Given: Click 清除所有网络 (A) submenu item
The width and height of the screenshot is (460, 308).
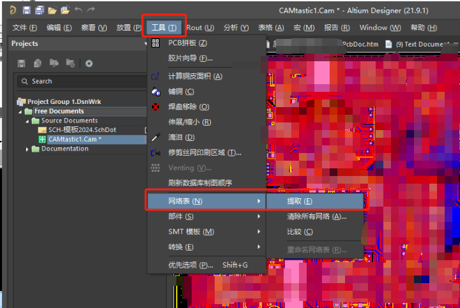Looking at the screenshot, I should 315,216.
